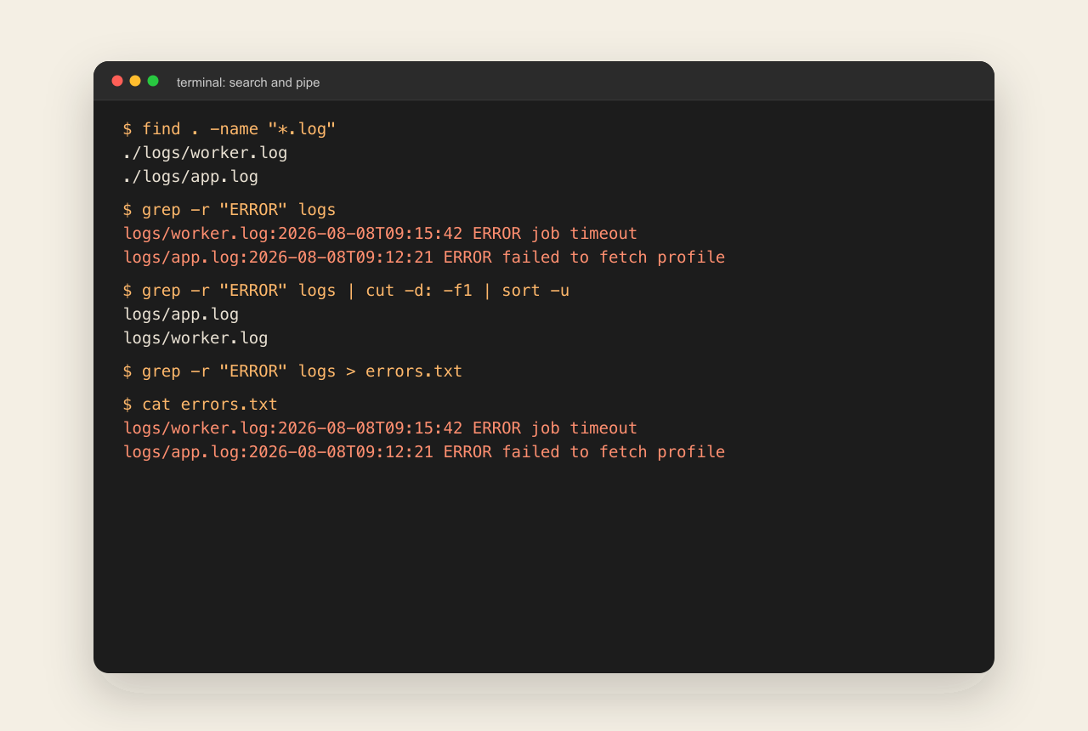The image size is (1088, 731).
Task: Click the logs/app.log sorted output line
Action: click(181, 314)
